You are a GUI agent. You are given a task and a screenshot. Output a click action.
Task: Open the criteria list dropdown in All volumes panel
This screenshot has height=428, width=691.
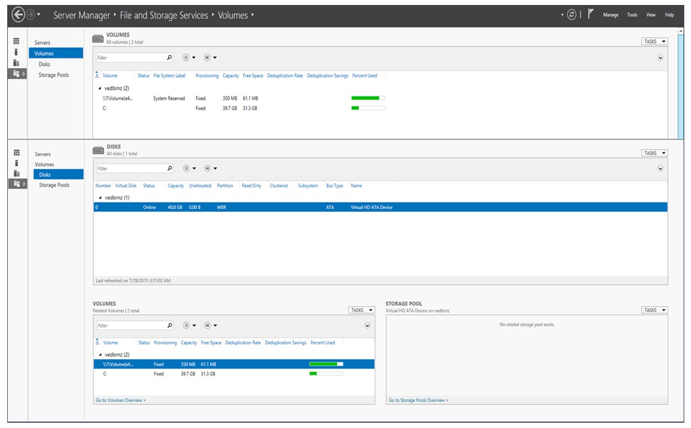coord(189,57)
